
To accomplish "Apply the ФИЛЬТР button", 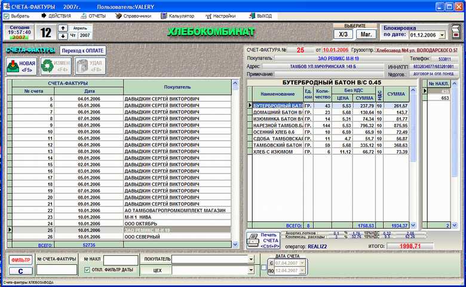I will click(x=20, y=260).
